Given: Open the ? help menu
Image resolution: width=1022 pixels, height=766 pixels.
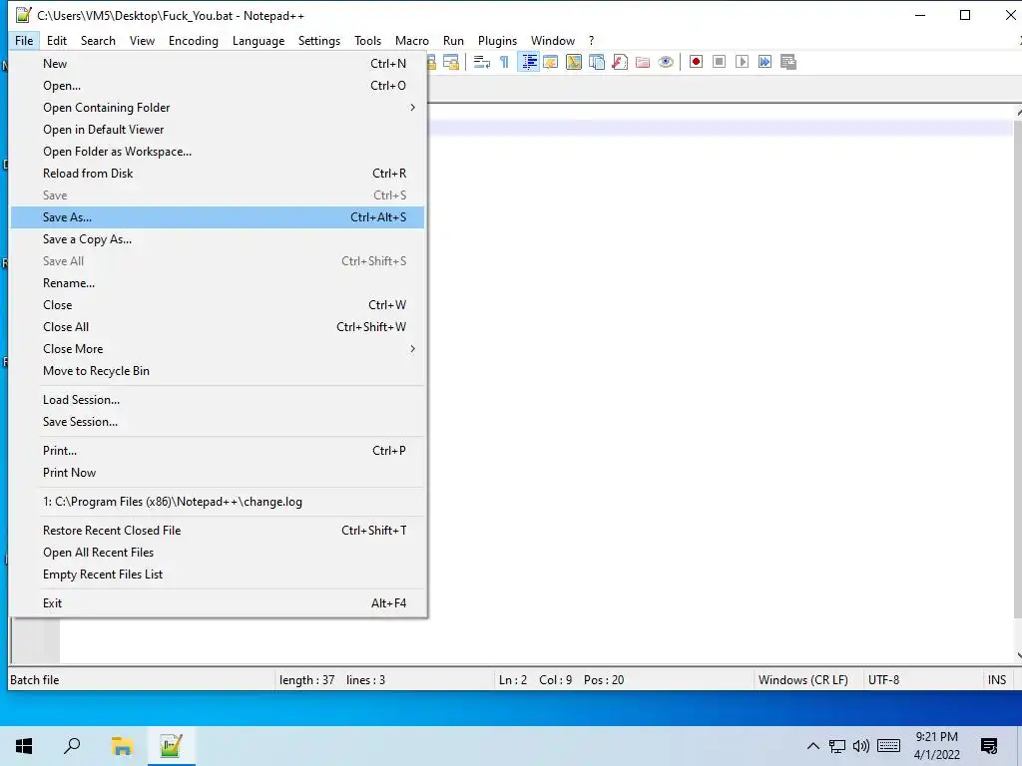Looking at the screenshot, I should point(591,40).
